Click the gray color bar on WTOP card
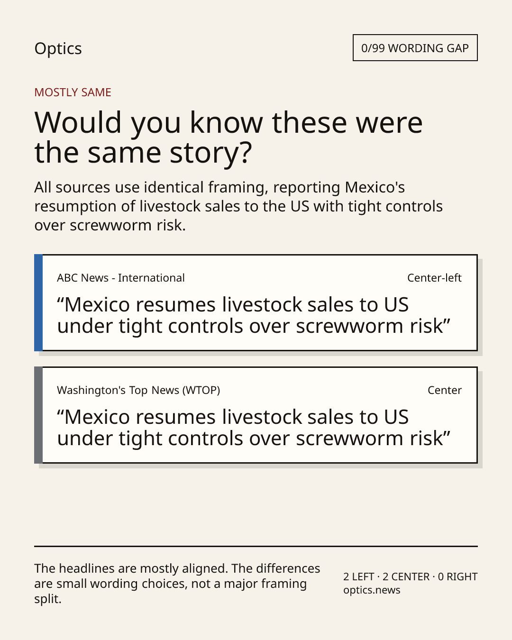Viewport: 512px width, 640px height. [38, 415]
